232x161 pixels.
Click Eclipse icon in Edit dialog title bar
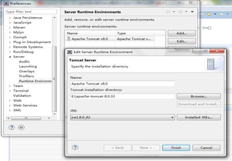(x=70, y=52)
